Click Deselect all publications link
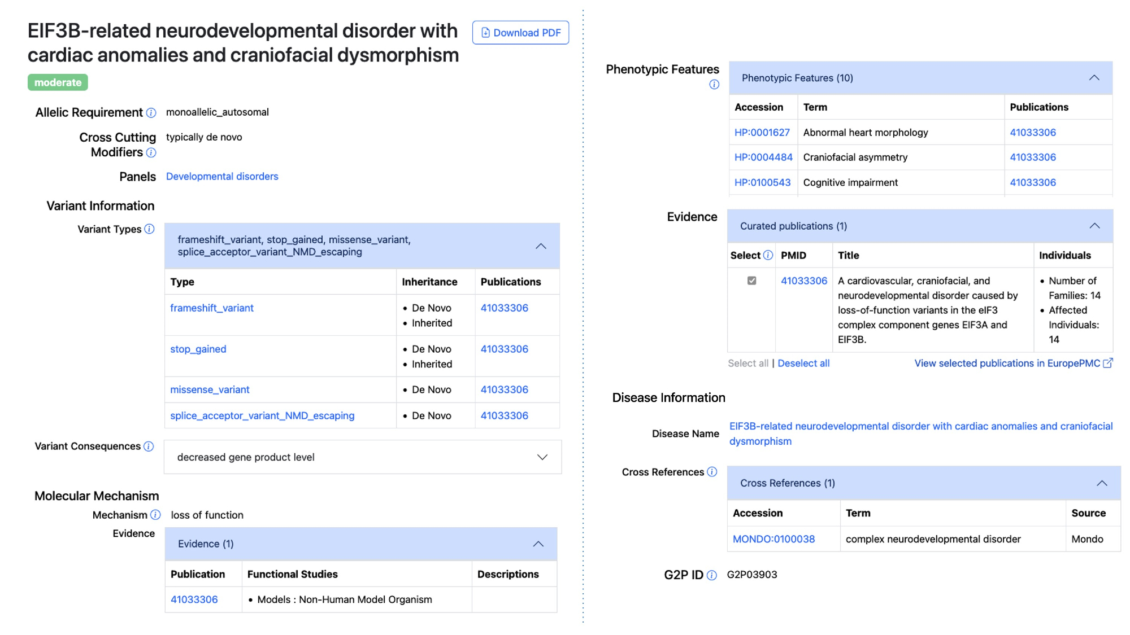Image resolution: width=1130 pixels, height=635 pixels. [803, 364]
